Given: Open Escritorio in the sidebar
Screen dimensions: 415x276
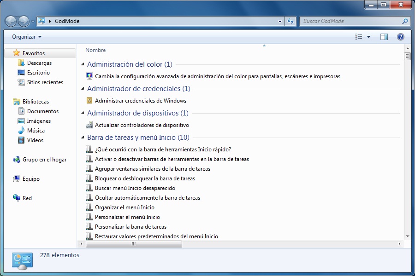Looking at the screenshot, I should (38, 72).
